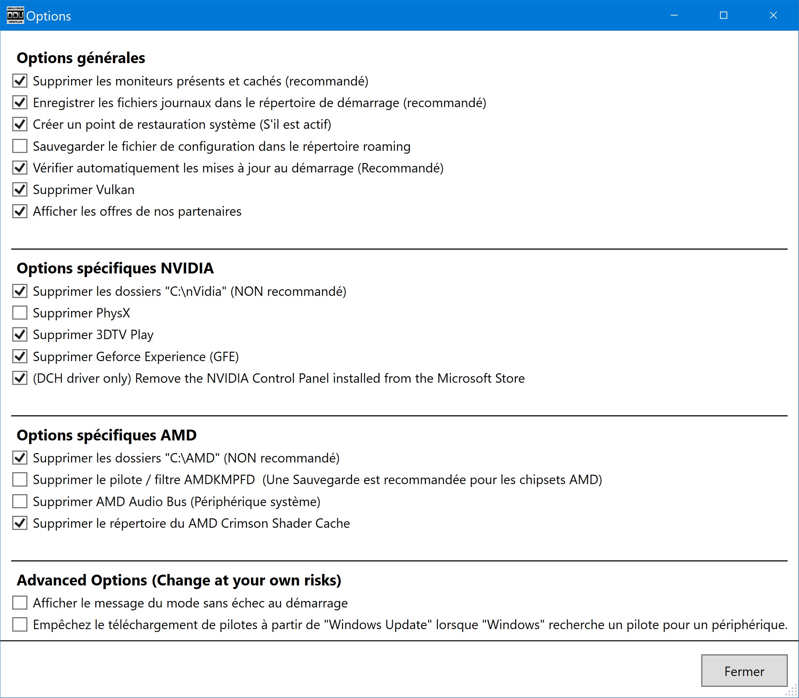Click the 'Options générales' heading
Screen dimensions: 799x698
coord(81,58)
